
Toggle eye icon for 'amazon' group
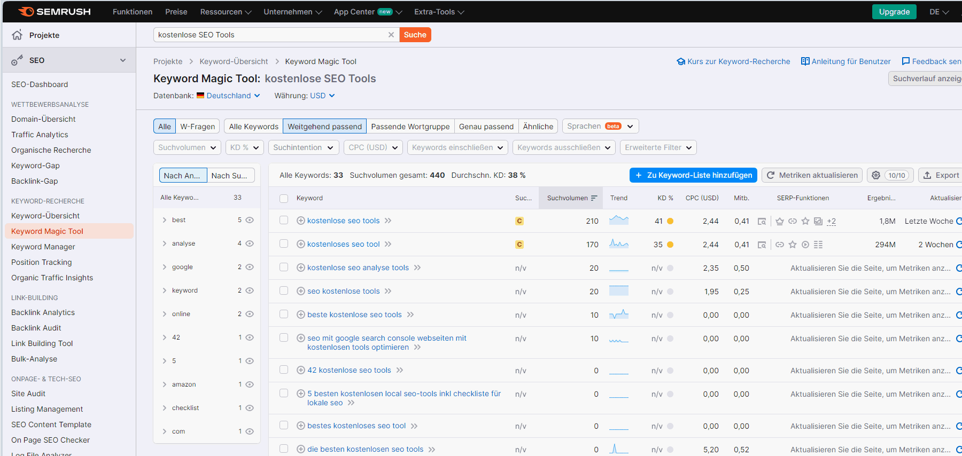click(x=250, y=384)
